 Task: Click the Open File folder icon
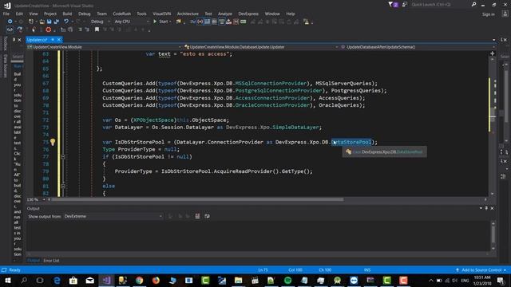(x=42, y=22)
